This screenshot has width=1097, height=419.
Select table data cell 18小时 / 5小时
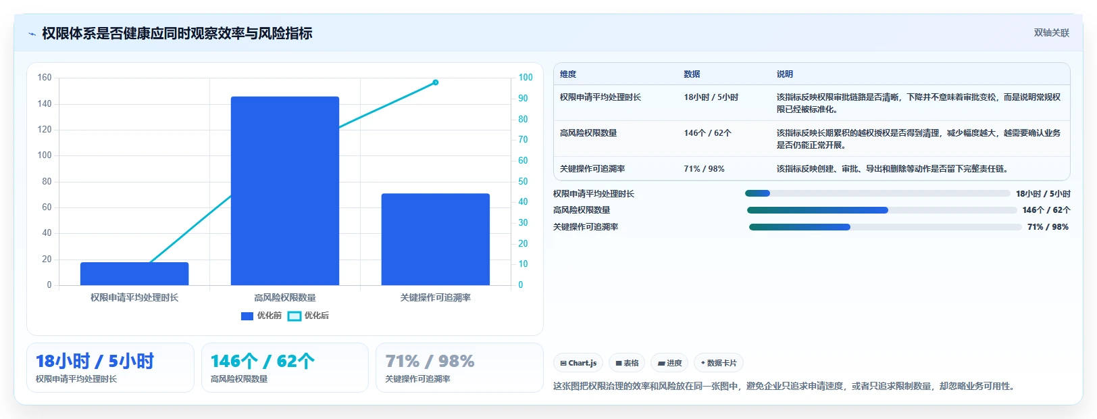711,97
